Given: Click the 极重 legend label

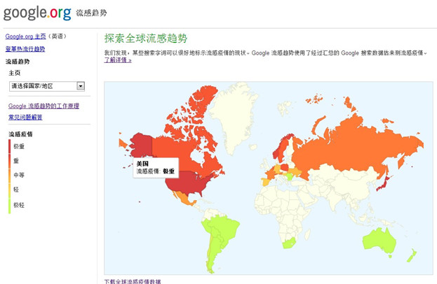Looking at the screenshot, I should (19, 146).
